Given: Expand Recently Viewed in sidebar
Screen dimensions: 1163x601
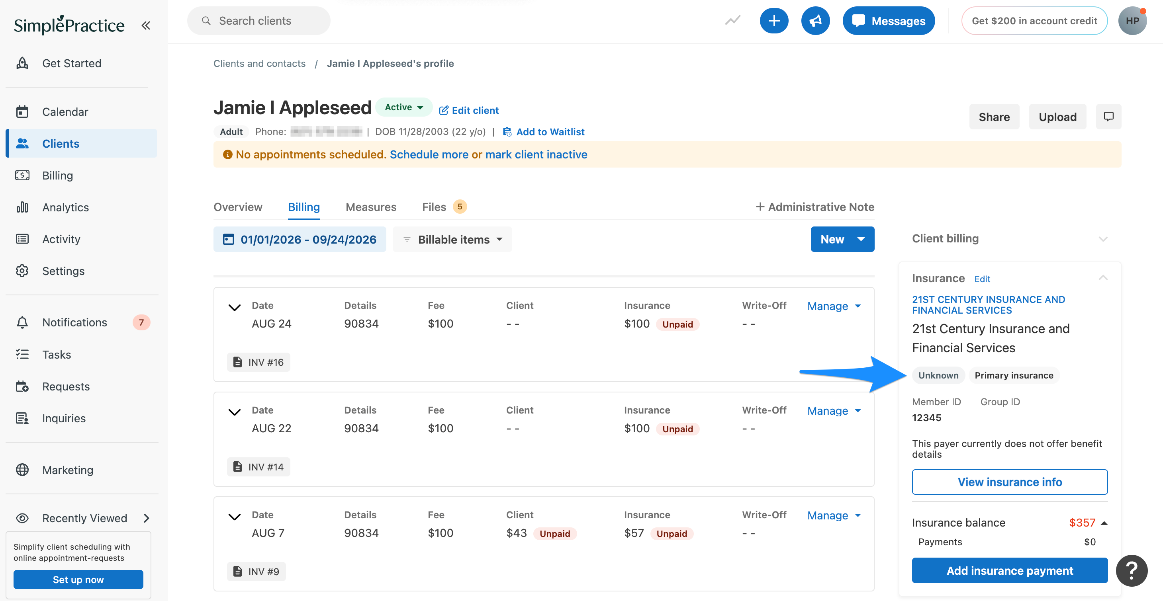Looking at the screenshot, I should pos(146,518).
